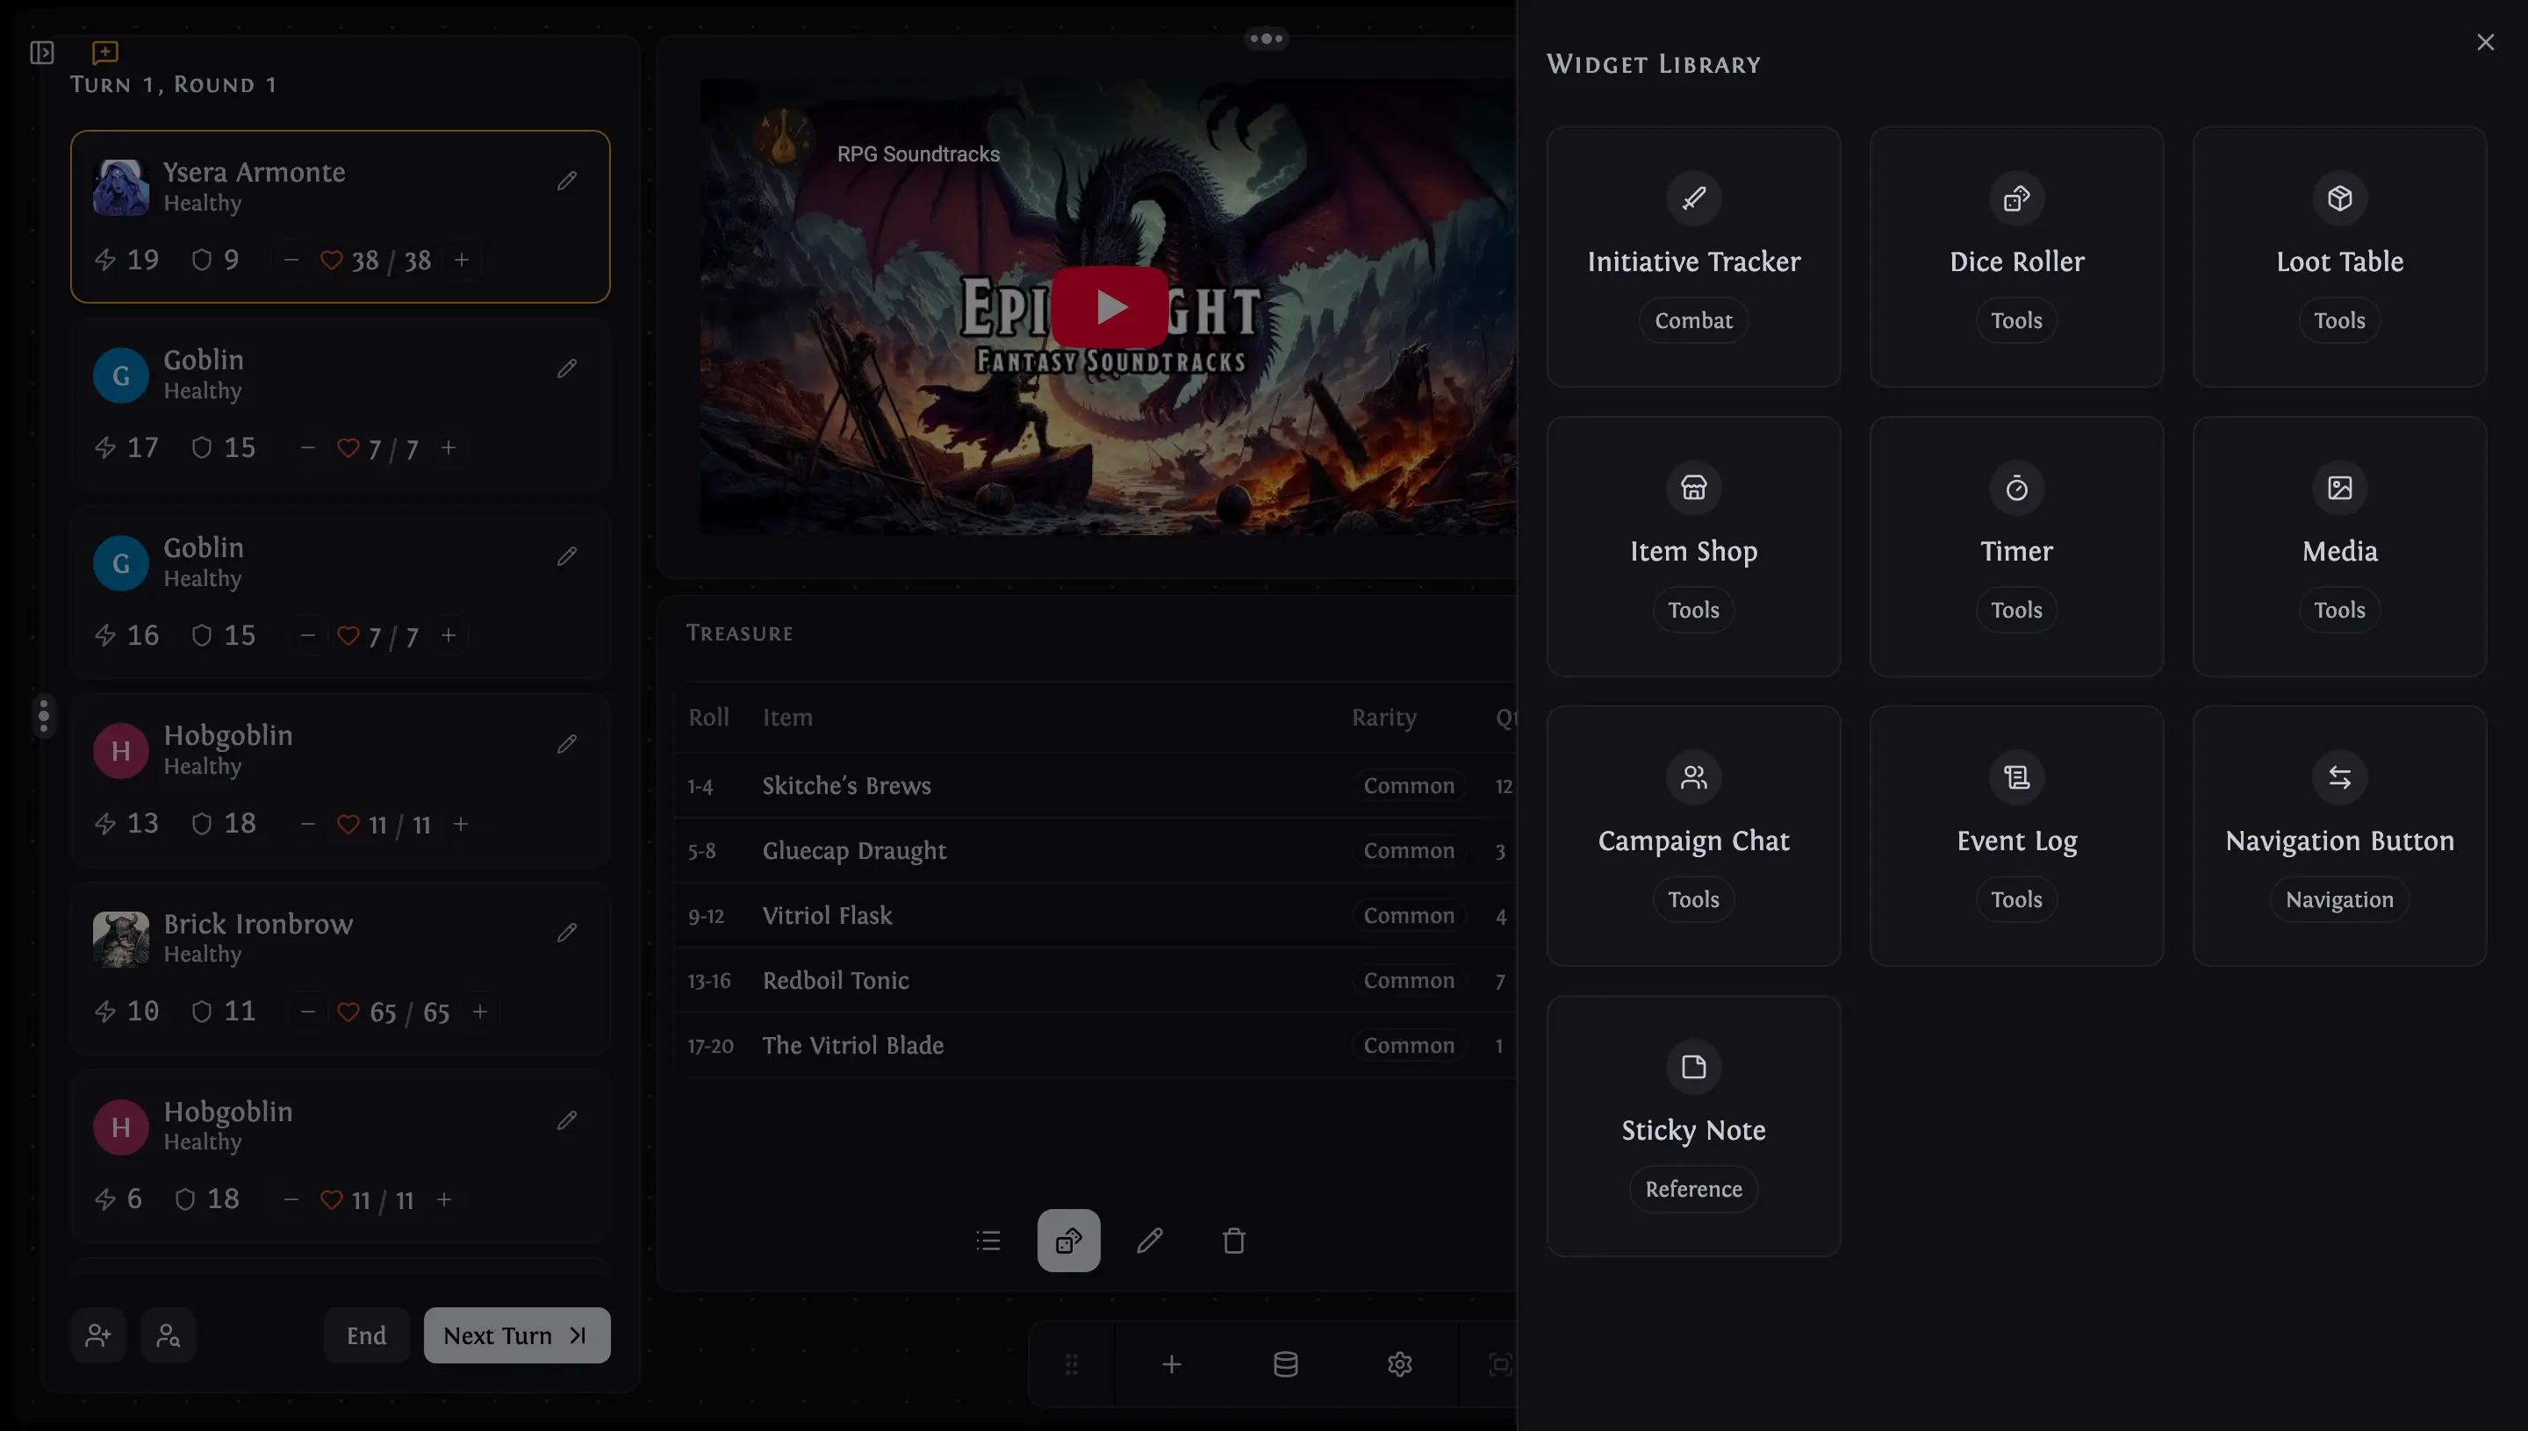
Task: Click the Rarity column header
Action: (1384, 718)
